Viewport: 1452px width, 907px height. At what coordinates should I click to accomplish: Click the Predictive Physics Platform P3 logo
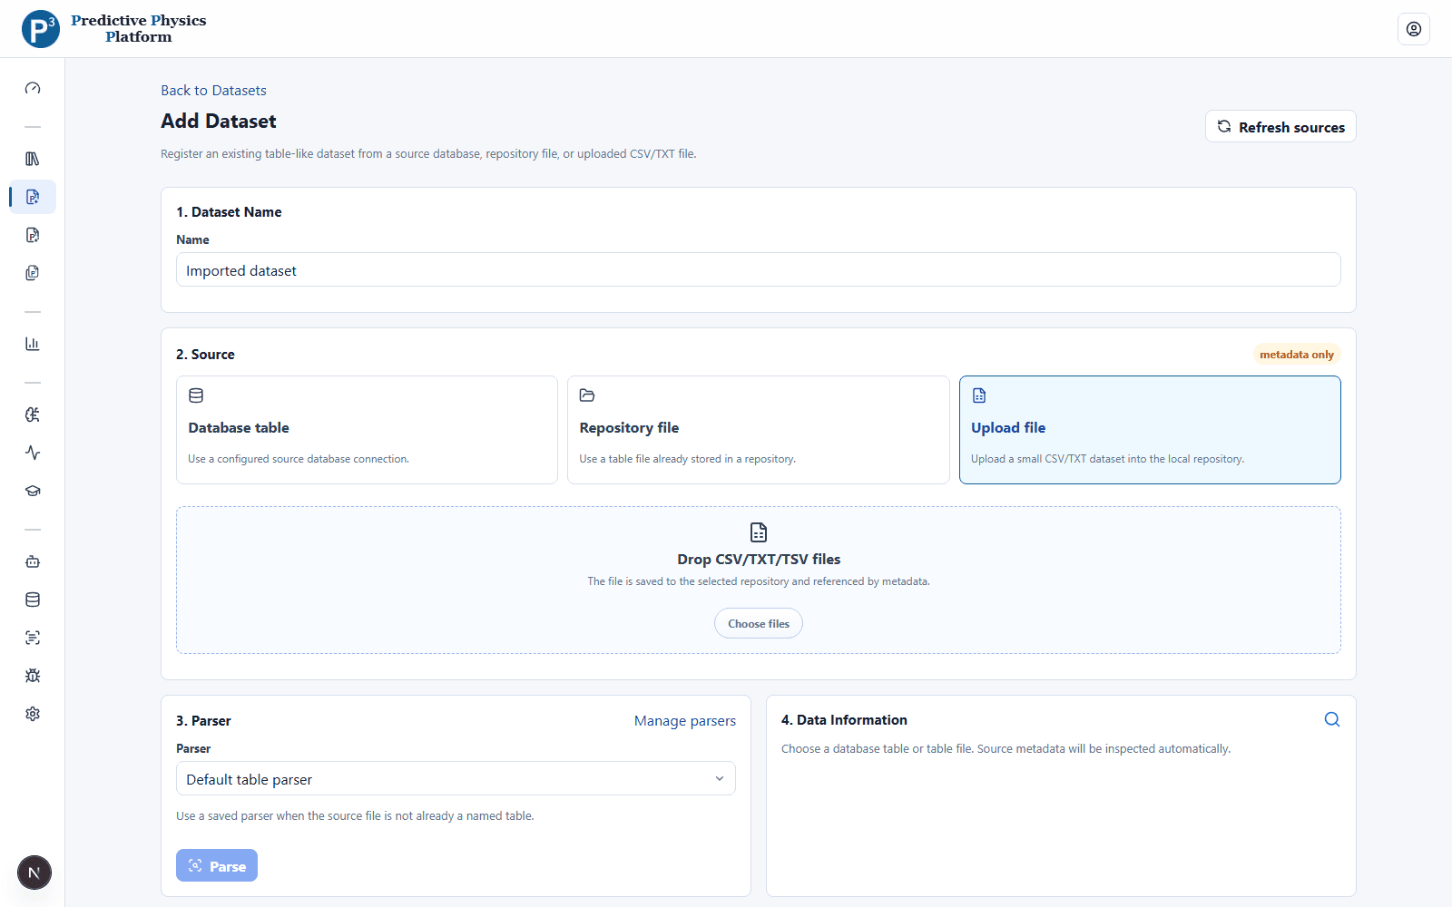pyautogui.click(x=114, y=29)
